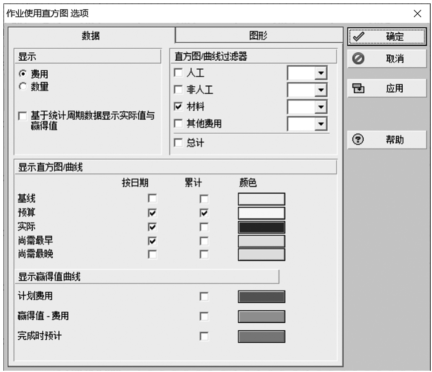432x372 pixels.
Task: Click the cancel icon on 取消 button
Action: [x=358, y=59]
